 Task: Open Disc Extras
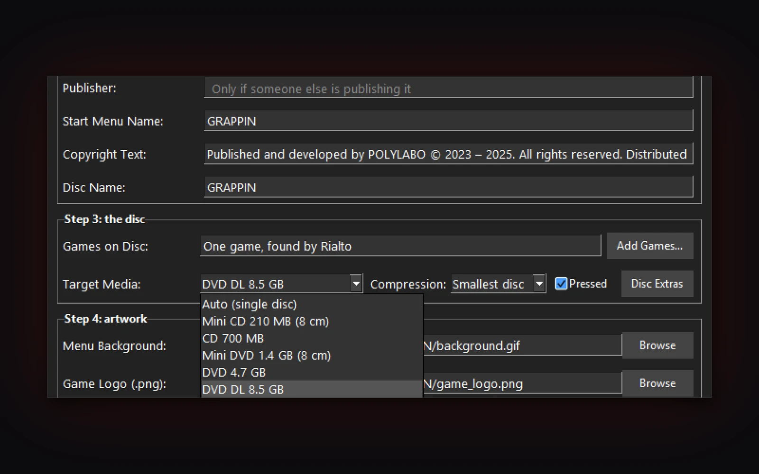(657, 283)
